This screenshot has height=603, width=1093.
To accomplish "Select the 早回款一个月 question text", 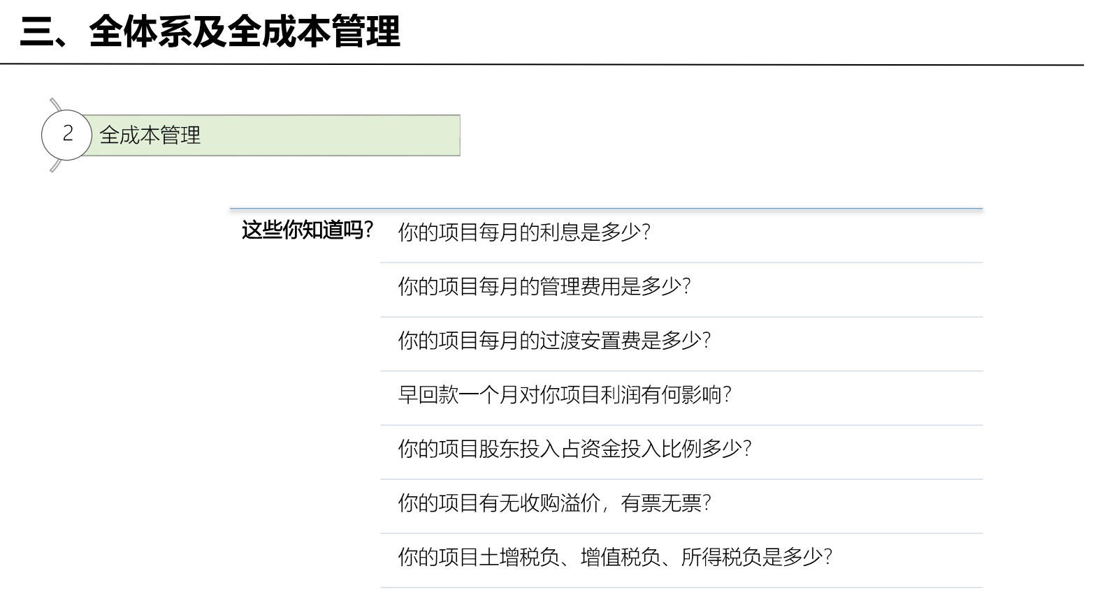I will (565, 395).
